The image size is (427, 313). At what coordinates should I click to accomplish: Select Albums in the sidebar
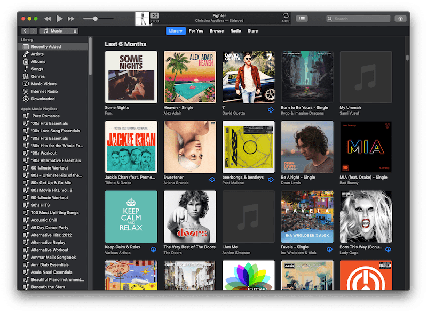[53, 61]
